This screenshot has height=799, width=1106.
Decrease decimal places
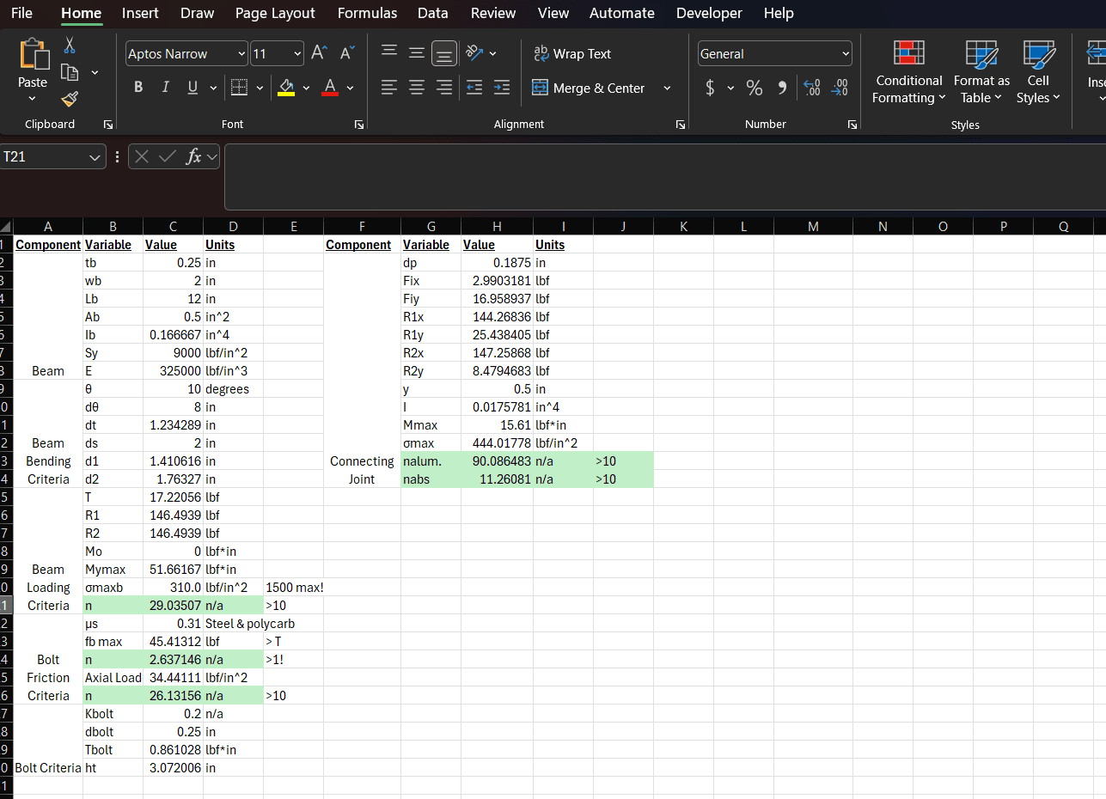point(840,88)
